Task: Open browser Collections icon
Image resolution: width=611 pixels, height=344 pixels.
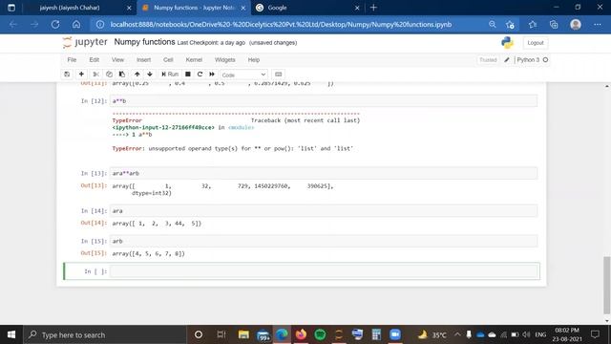Action: click(554, 24)
